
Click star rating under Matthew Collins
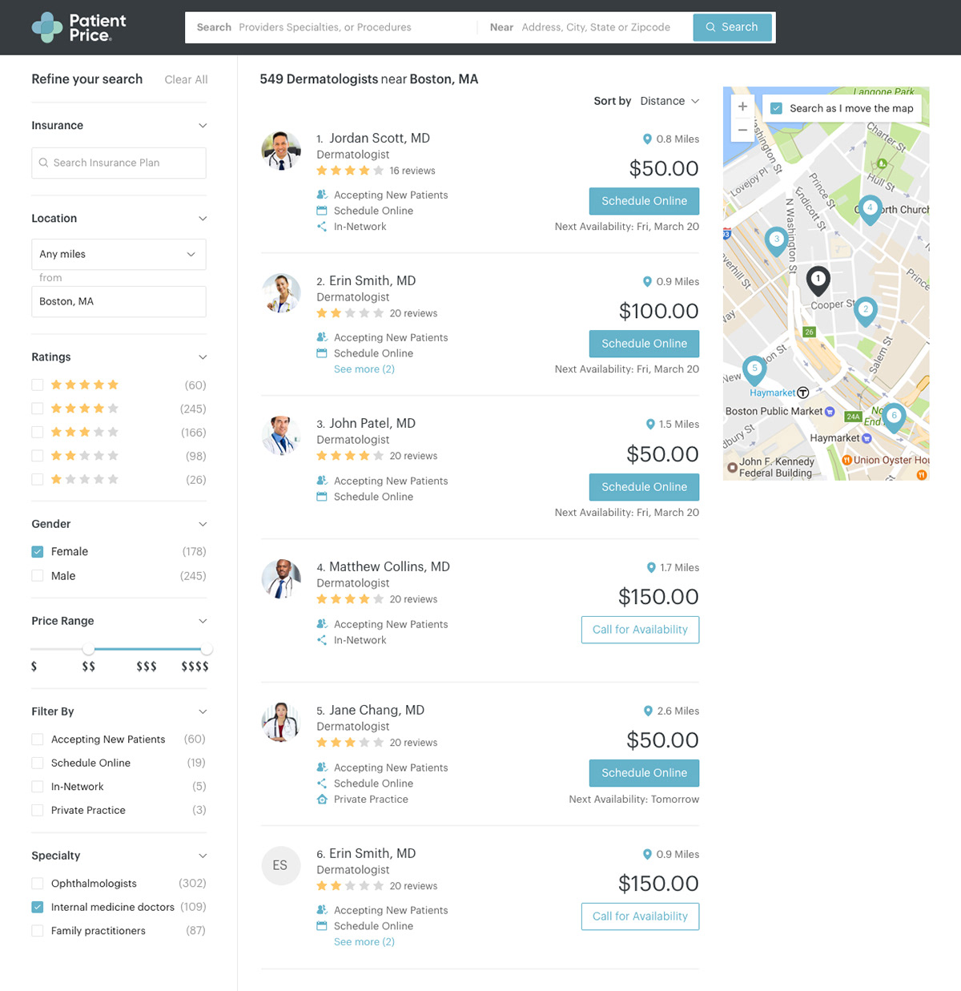(x=350, y=599)
